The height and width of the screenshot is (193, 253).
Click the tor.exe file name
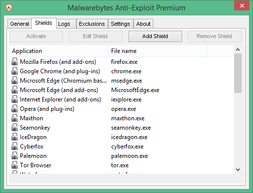tap(120, 165)
